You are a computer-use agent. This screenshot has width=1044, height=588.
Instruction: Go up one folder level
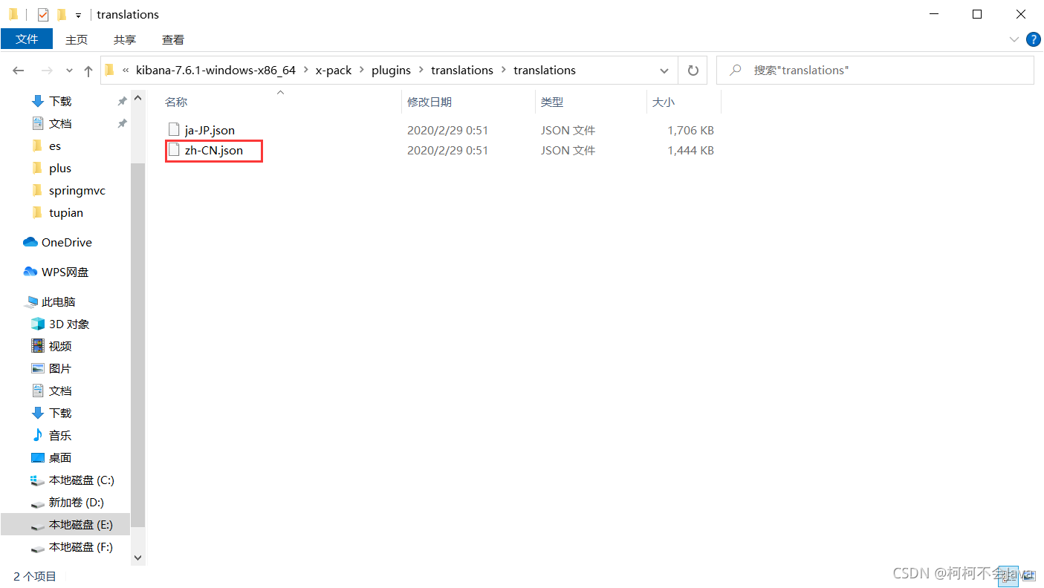(88, 71)
